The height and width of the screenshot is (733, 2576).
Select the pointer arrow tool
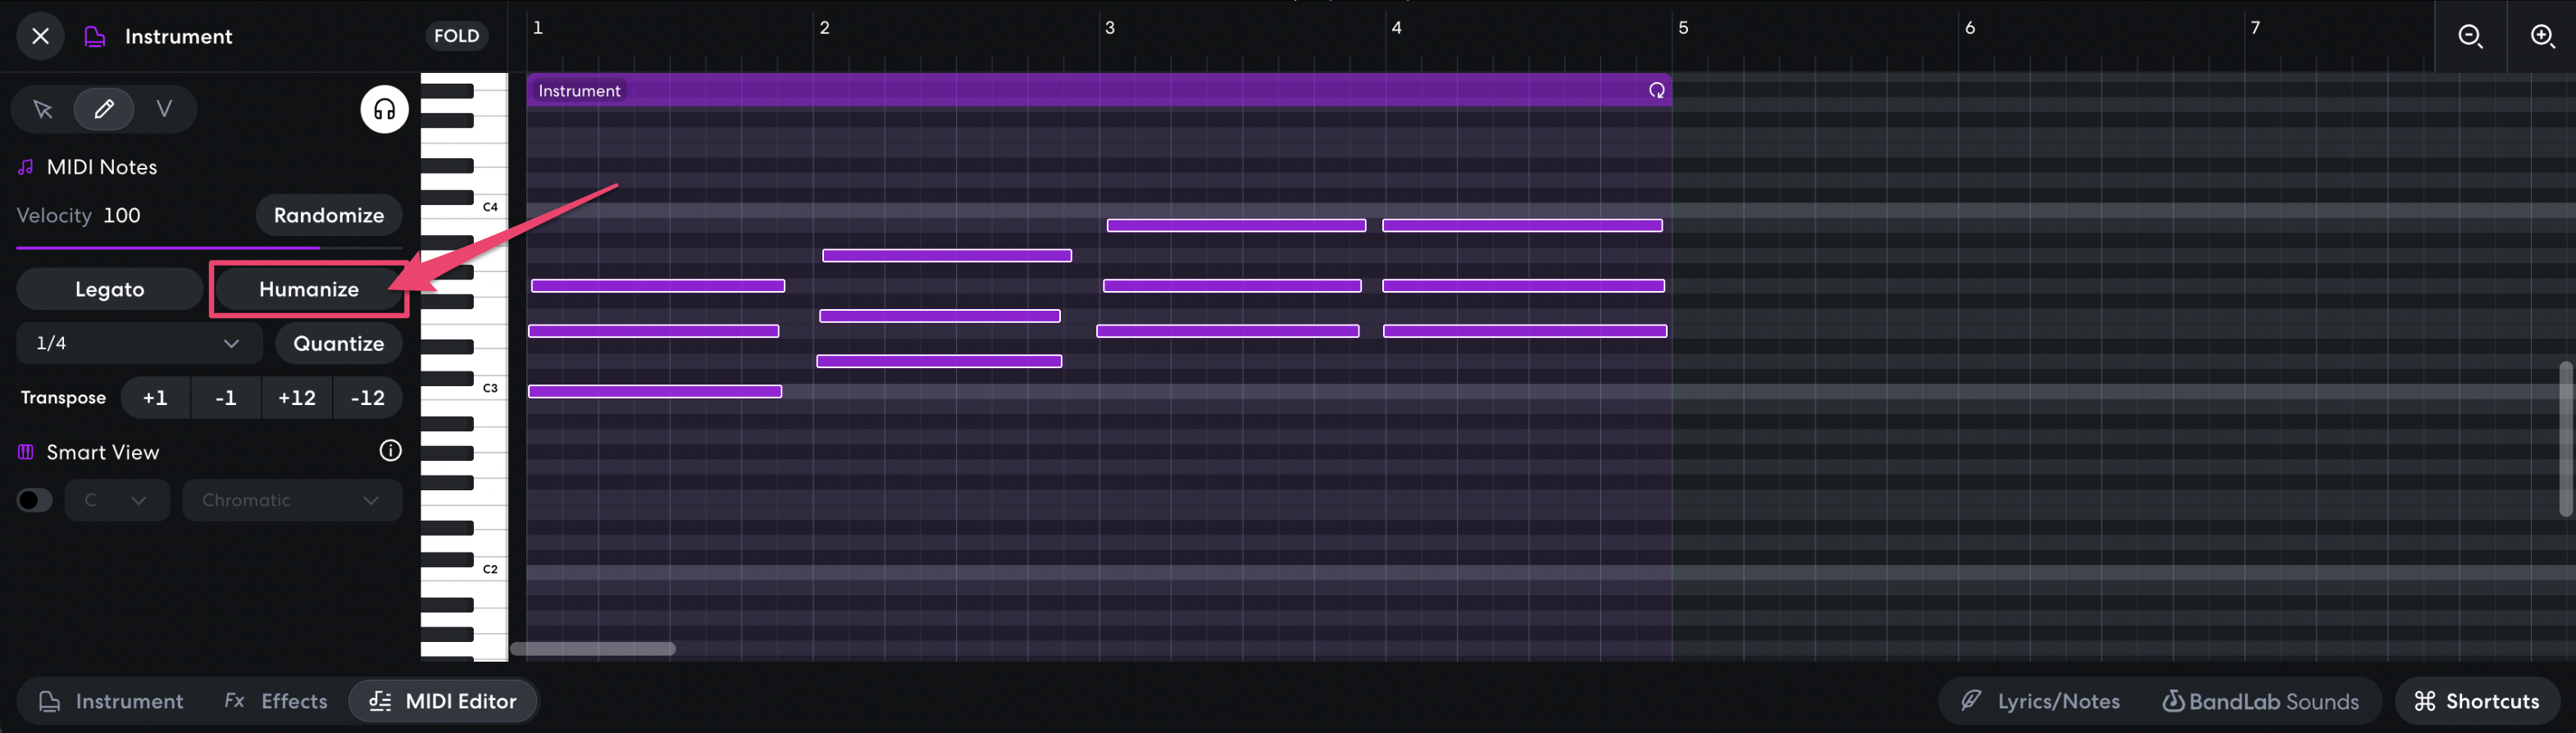[42, 109]
